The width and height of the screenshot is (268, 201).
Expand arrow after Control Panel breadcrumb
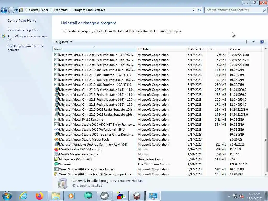coord(51,10)
